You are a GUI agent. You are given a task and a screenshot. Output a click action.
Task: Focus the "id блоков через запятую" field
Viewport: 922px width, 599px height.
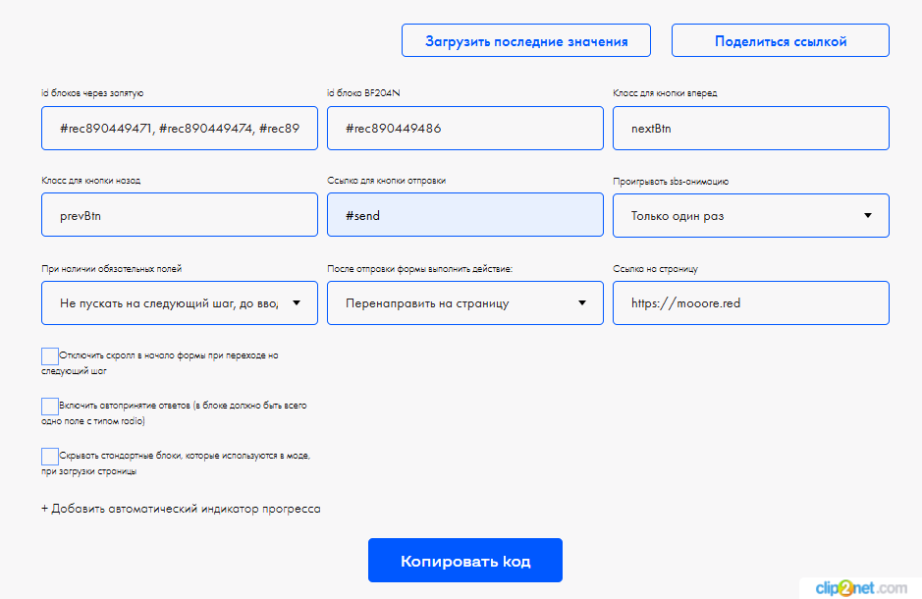click(179, 129)
